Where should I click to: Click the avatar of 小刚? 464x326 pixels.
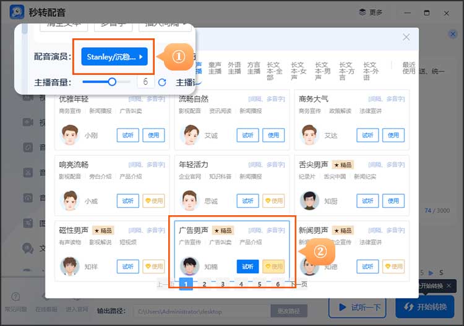(x=70, y=135)
